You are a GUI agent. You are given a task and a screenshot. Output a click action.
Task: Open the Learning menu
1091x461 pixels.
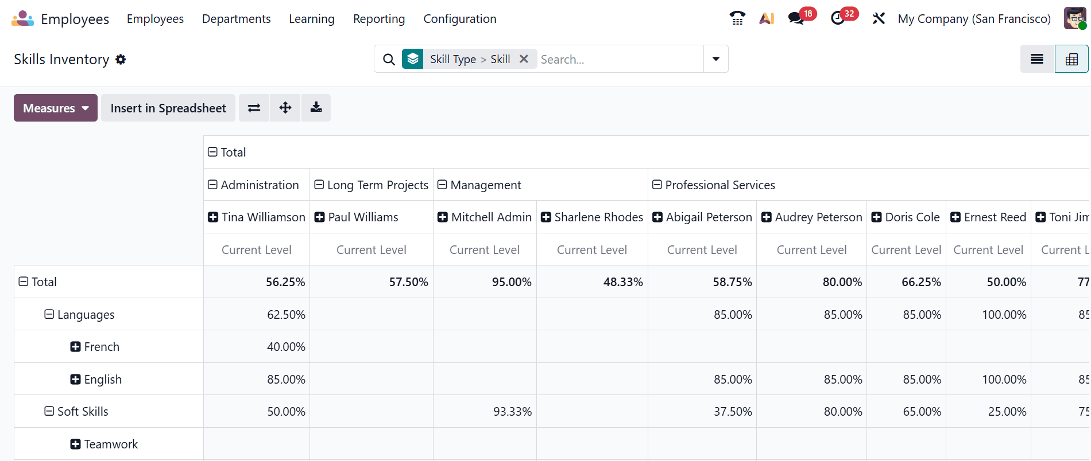click(312, 19)
